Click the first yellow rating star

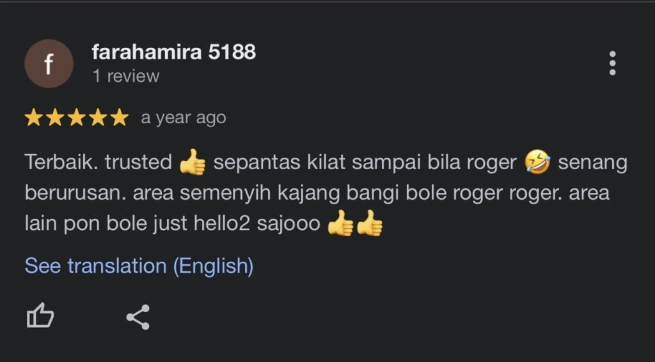click(x=33, y=118)
